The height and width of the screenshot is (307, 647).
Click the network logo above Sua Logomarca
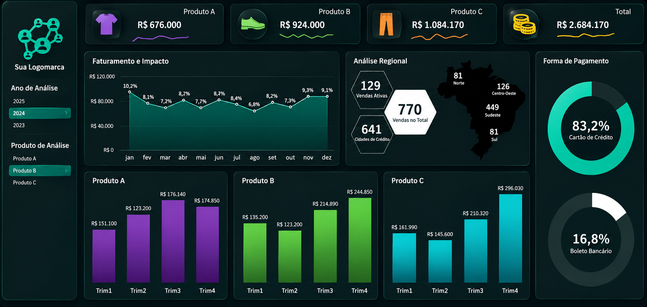pos(40,38)
